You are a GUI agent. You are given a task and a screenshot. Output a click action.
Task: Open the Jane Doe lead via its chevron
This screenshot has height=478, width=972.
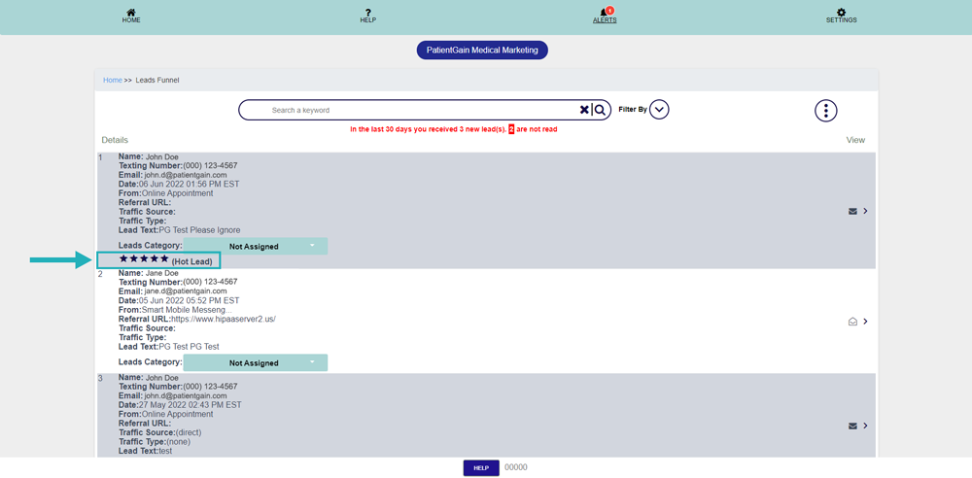865,322
